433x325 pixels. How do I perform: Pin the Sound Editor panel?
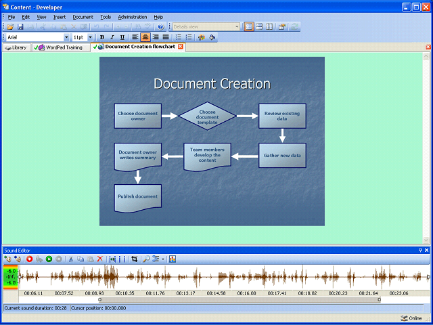click(x=421, y=251)
